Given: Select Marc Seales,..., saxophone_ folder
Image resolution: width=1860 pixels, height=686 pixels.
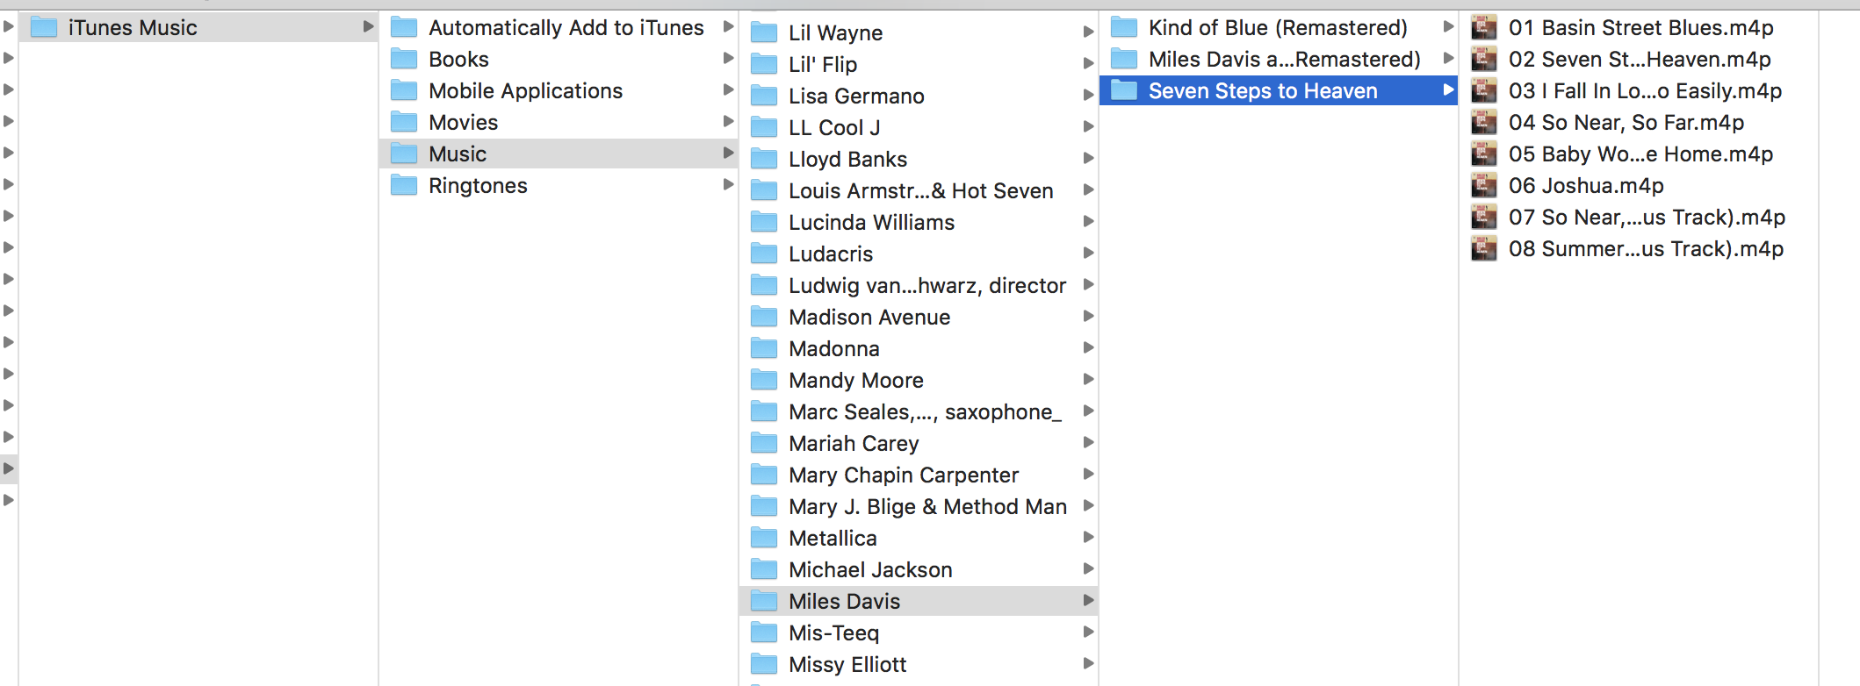Looking at the screenshot, I should point(919,411).
